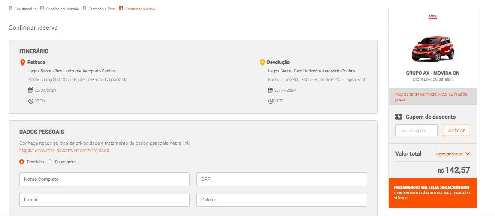The image size is (495, 216).
Task: Click the Devolução 'Rodovia Lmg 800' address line
Action: (317, 80)
